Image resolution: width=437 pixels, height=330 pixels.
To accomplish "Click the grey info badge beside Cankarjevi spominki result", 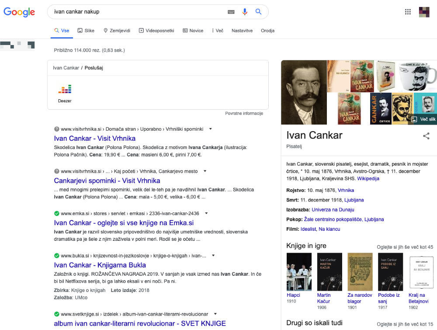I will (x=56, y=171).
